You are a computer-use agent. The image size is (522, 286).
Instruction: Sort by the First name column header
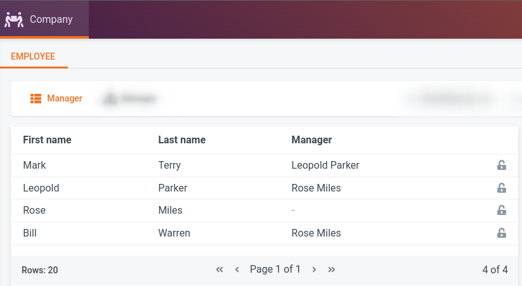click(x=47, y=140)
